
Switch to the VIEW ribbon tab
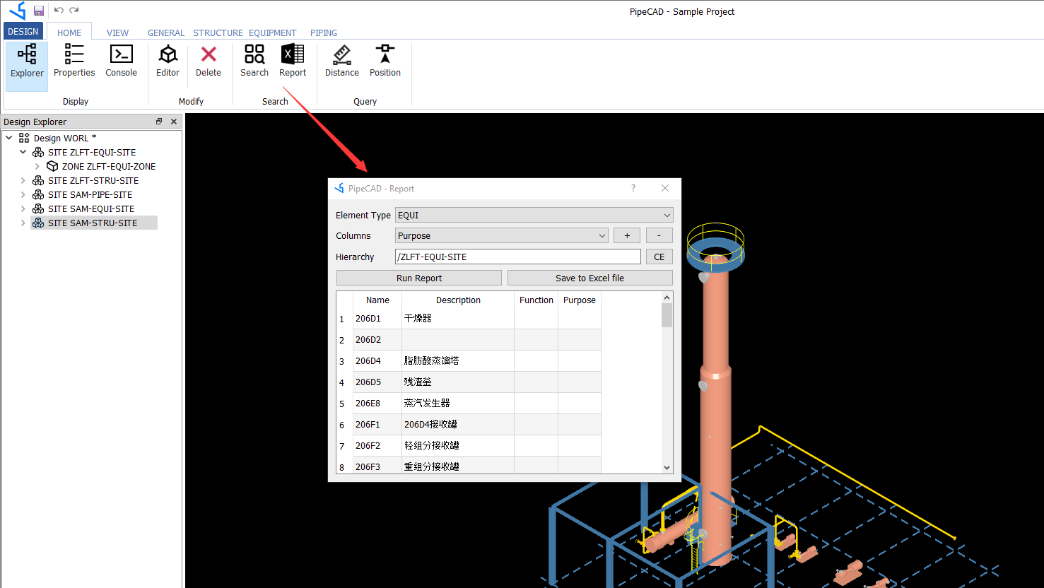117,33
